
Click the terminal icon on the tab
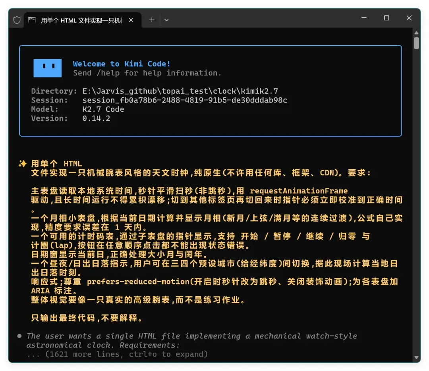[32, 20]
